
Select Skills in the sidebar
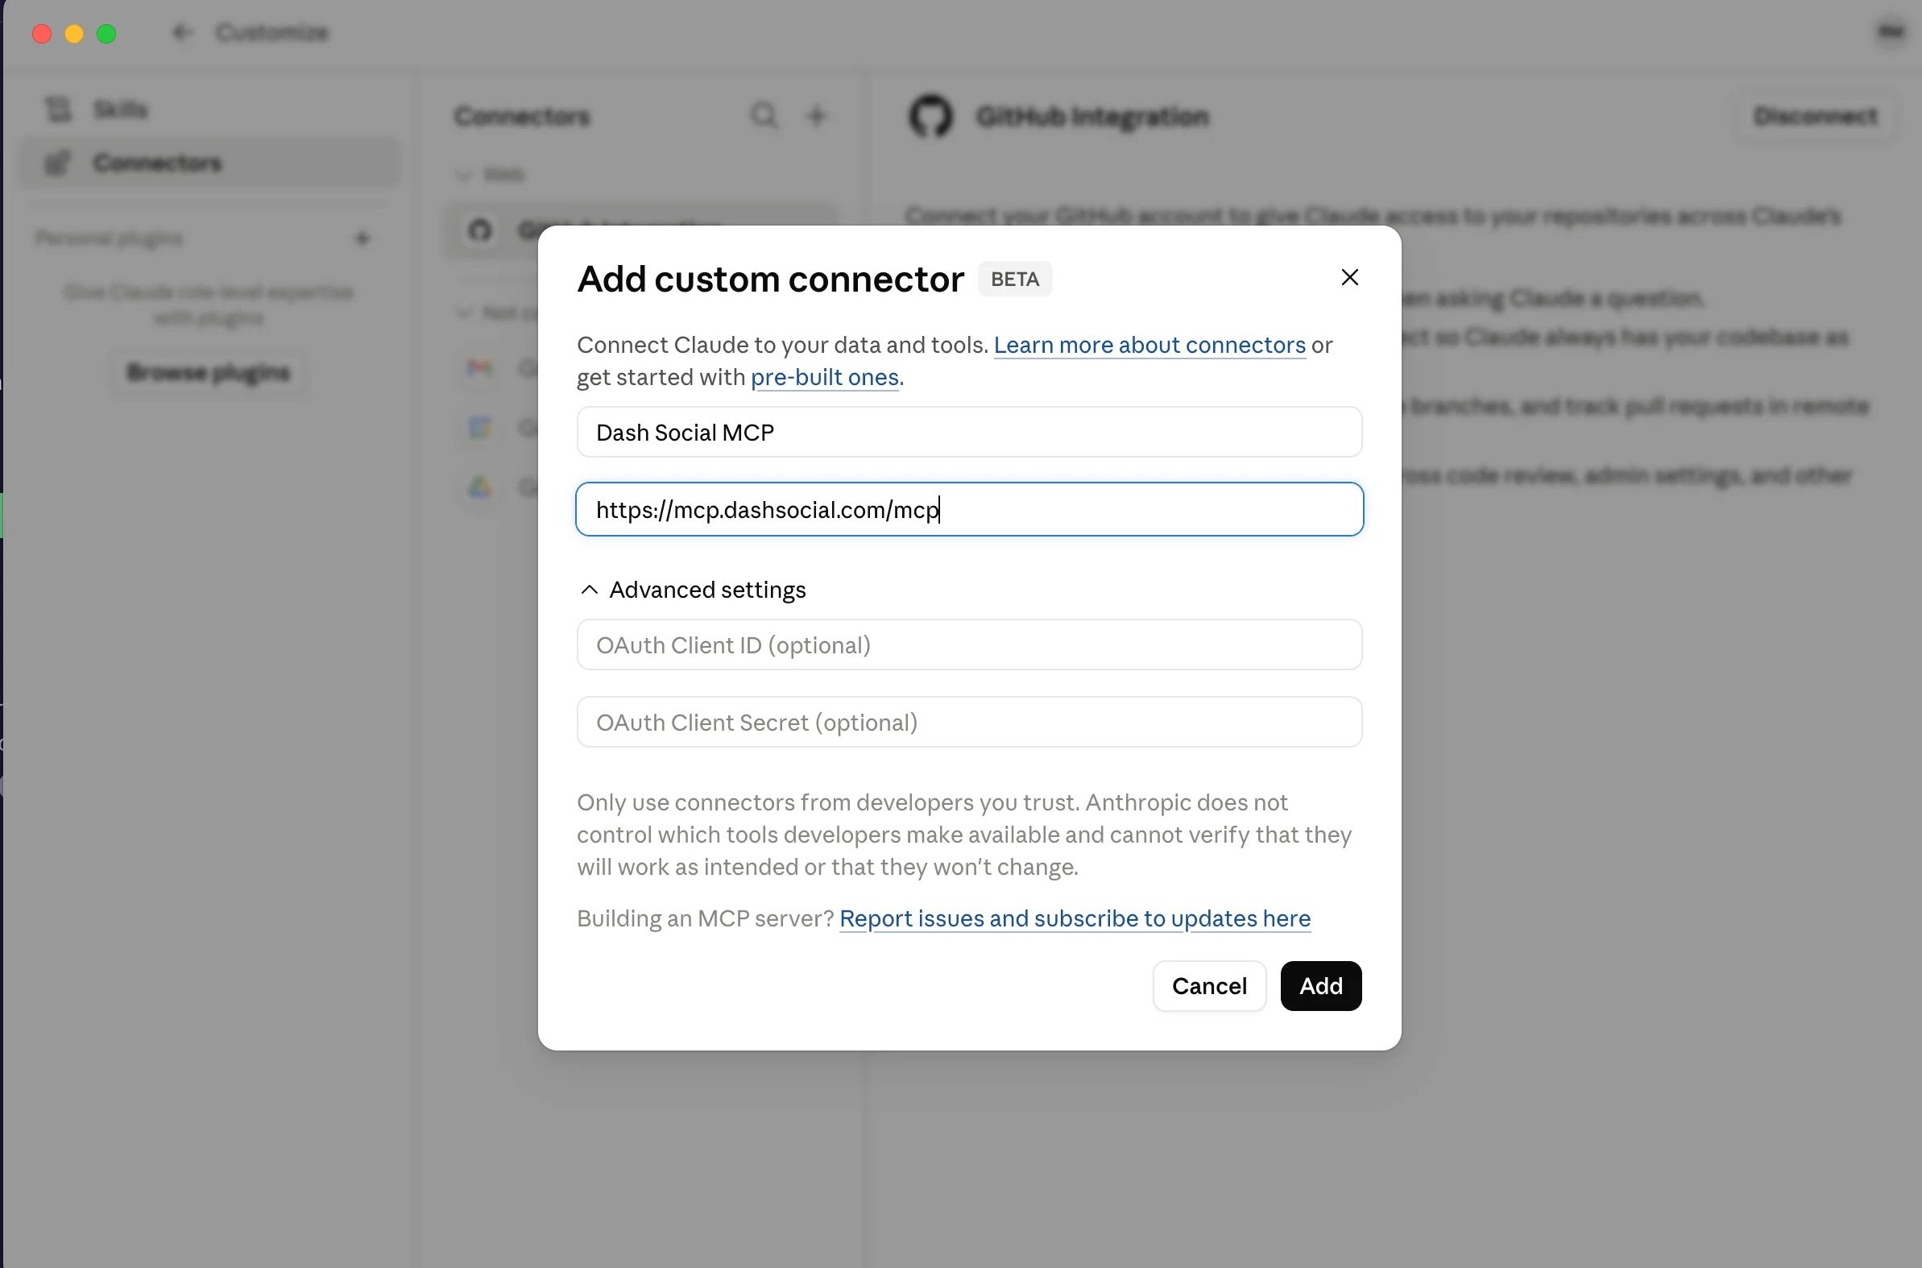pos(209,110)
